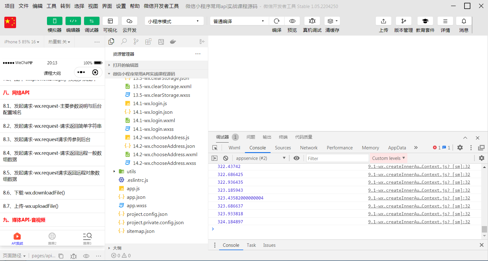Toggle the debugger panel button
Image resolution: width=488 pixels, height=261 pixels.
pos(92,21)
